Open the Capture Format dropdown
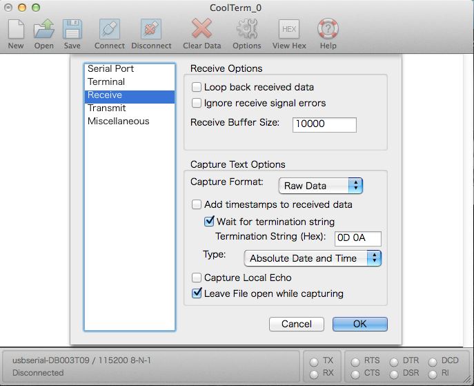 tap(321, 186)
